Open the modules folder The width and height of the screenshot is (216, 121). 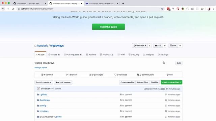pos(44,111)
